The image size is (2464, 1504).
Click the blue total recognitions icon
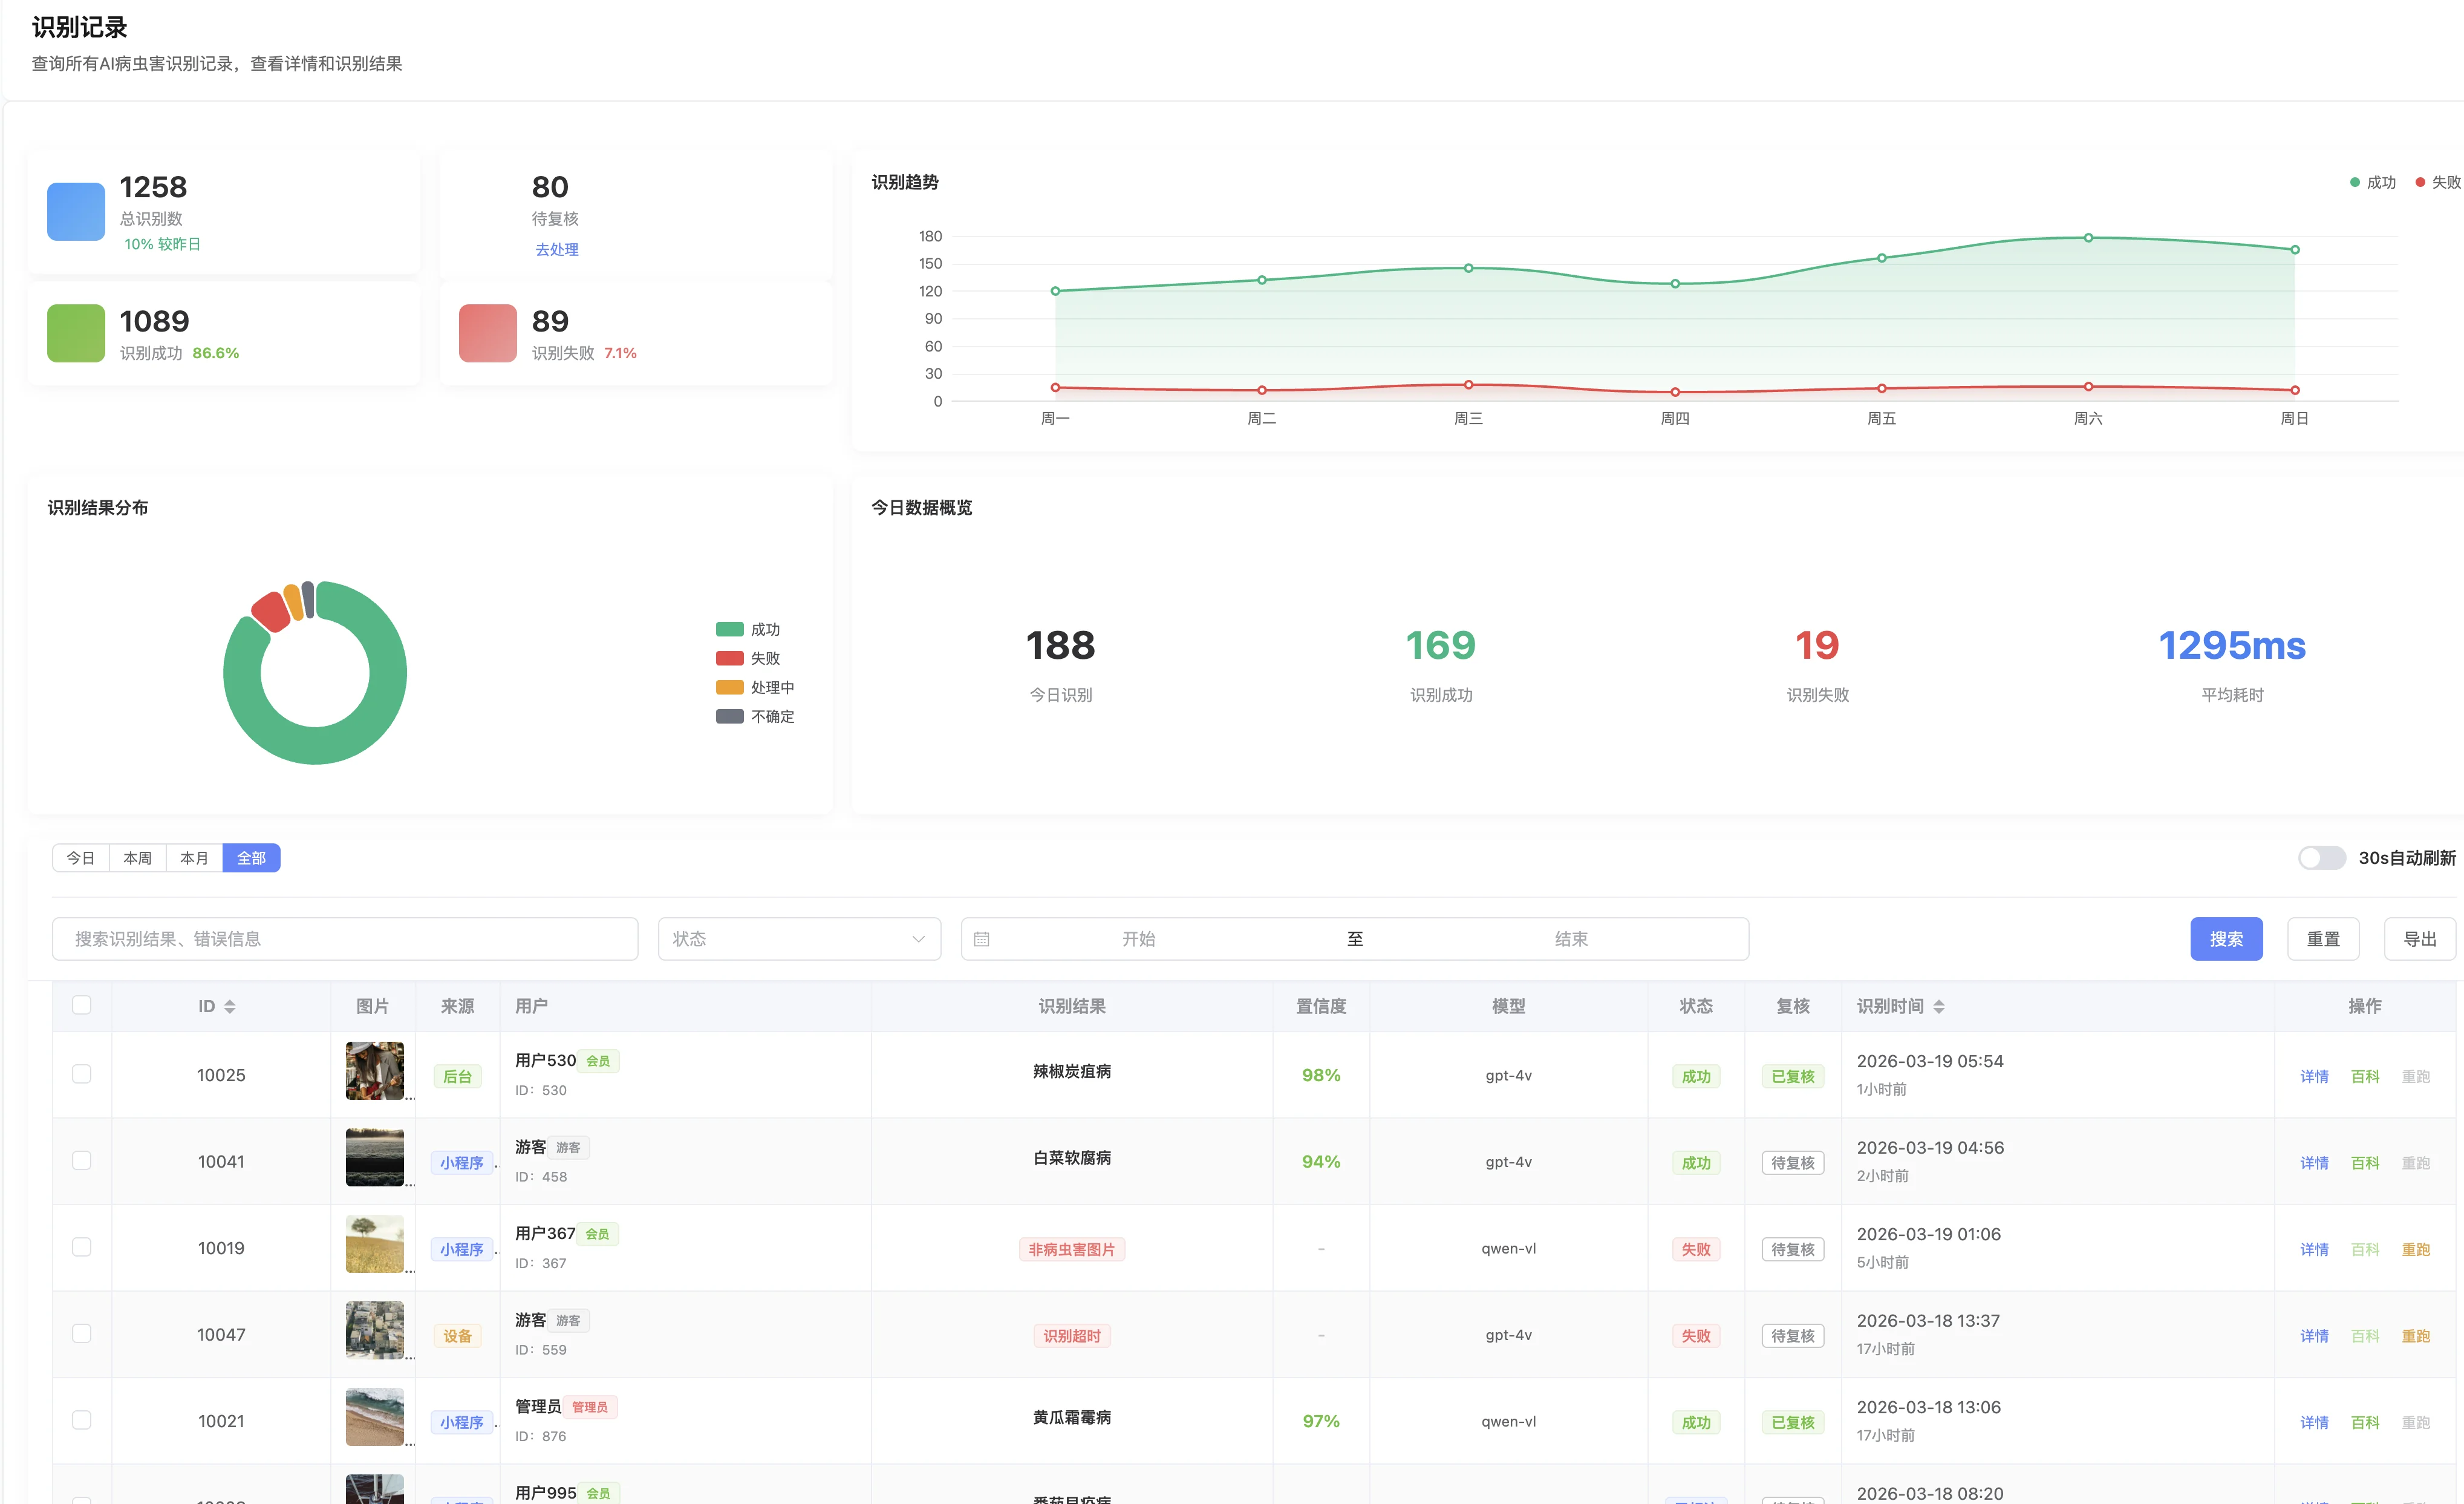pyautogui.click(x=76, y=211)
